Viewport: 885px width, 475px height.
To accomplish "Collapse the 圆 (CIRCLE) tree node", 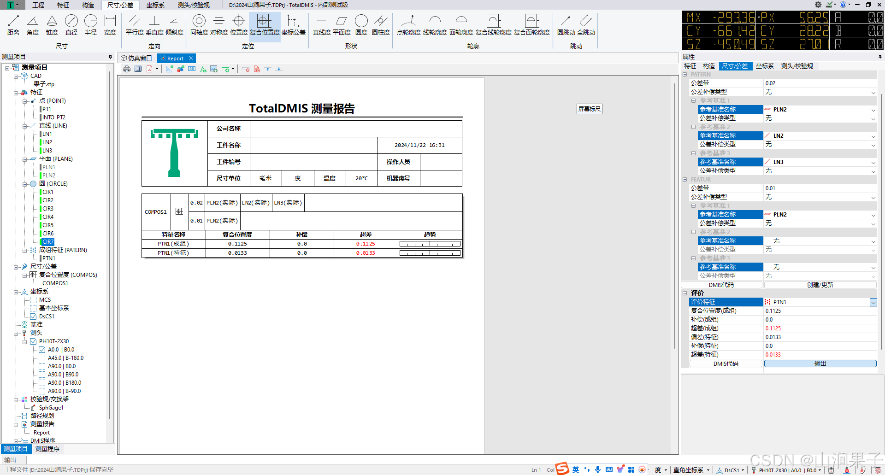I will tap(24, 184).
